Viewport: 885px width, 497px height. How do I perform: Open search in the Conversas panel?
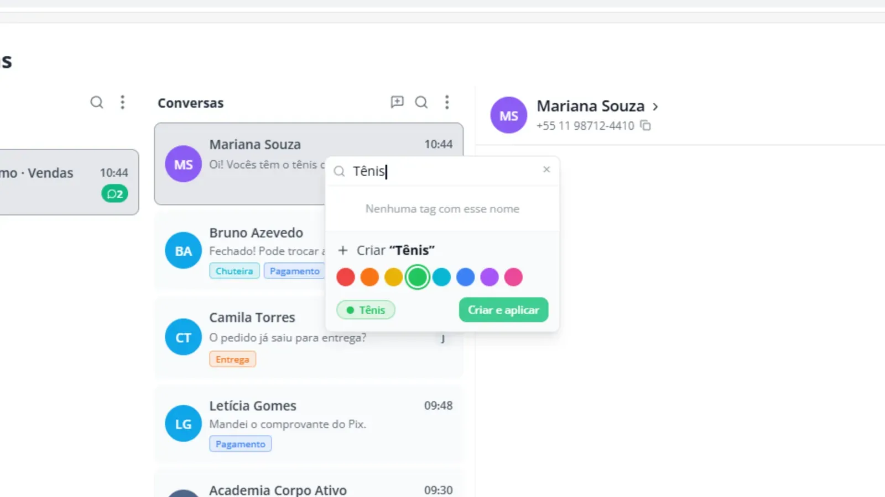coord(421,102)
